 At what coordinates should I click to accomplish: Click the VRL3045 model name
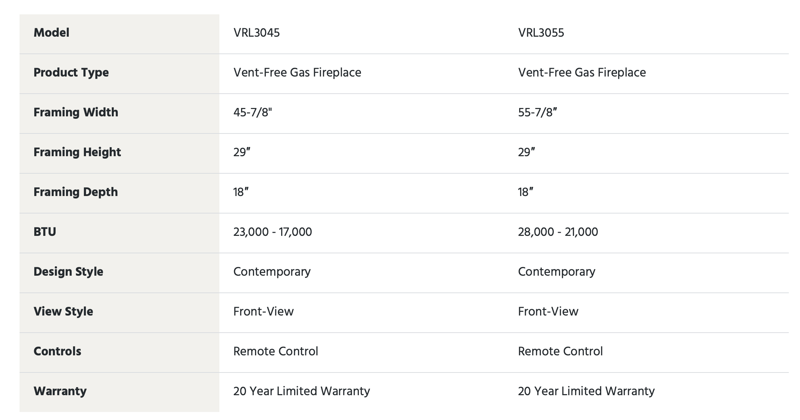(x=256, y=33)
